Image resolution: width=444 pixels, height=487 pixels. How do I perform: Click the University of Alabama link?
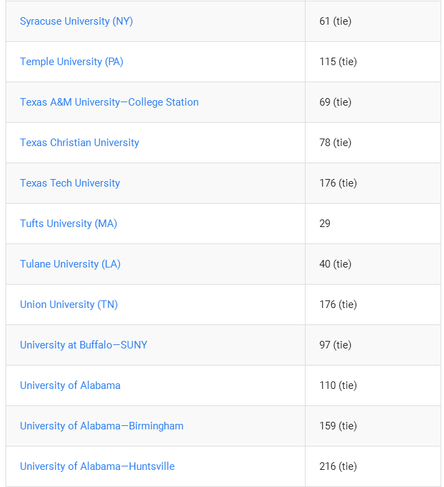coord(70,385)
